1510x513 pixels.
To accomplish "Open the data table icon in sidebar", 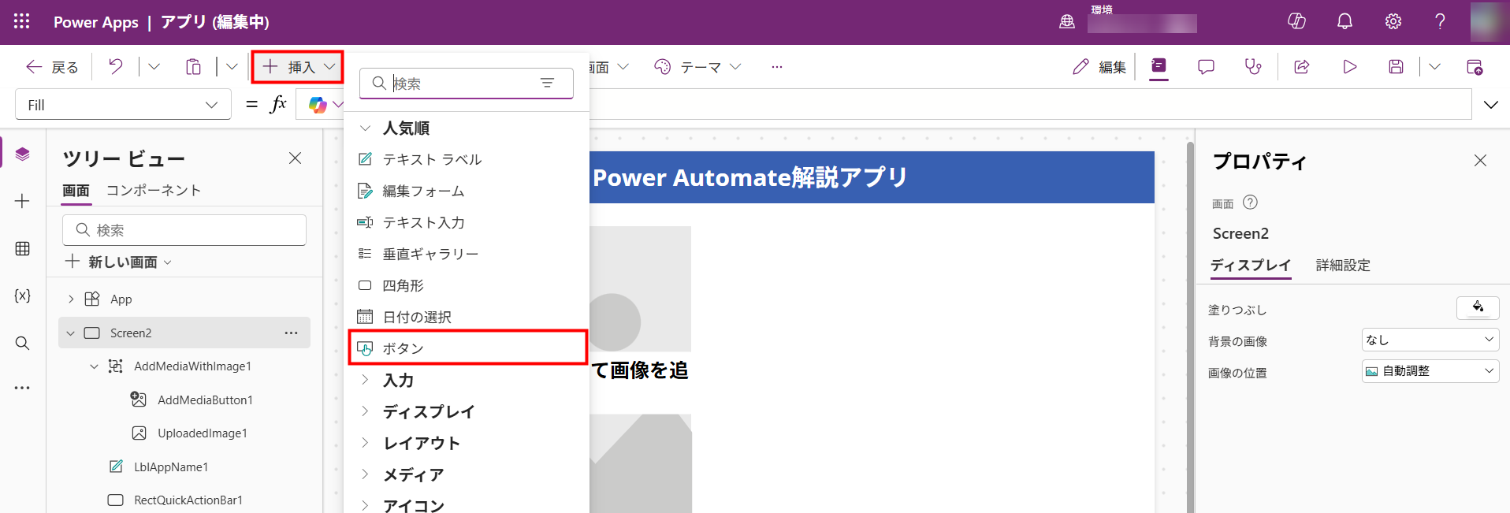I will pyautogui.click(x=22, y=249).
